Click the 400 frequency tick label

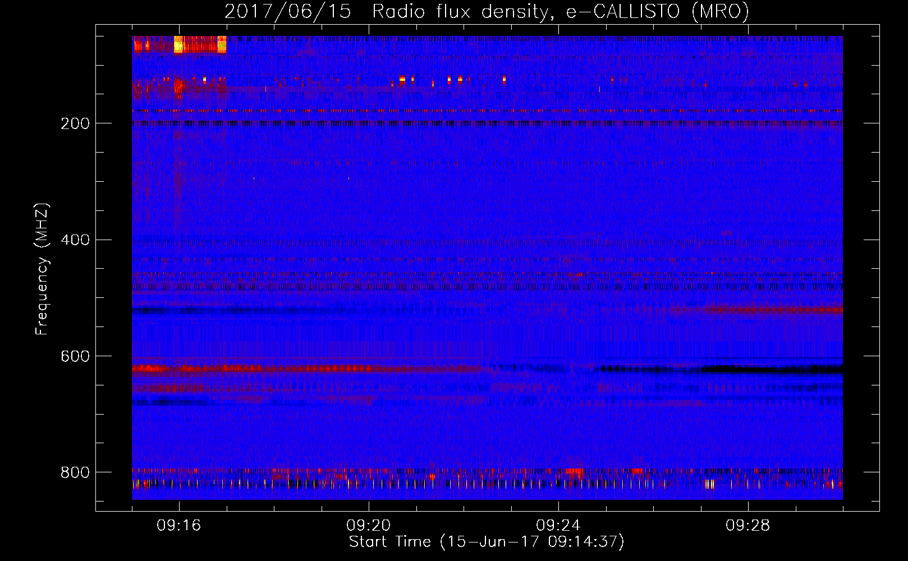coord(75,240)
